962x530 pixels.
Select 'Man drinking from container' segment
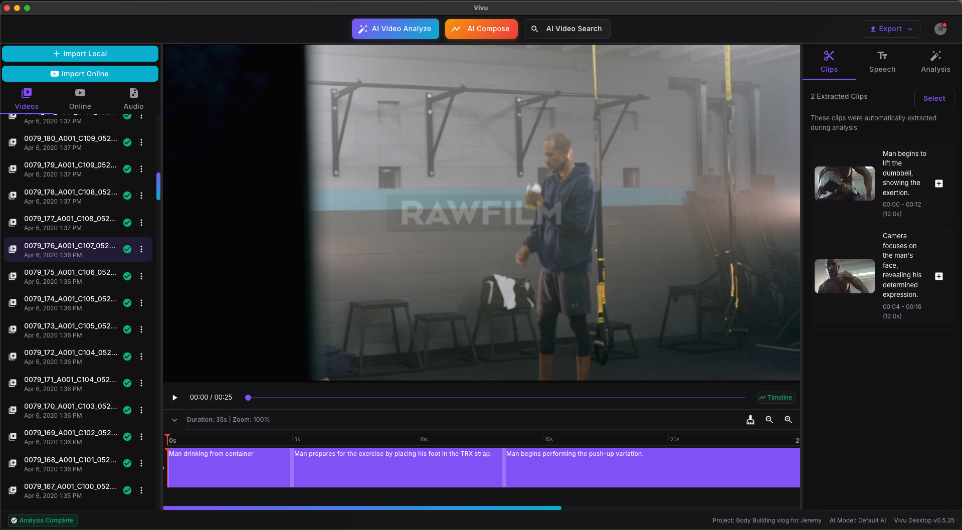(229, 467)
